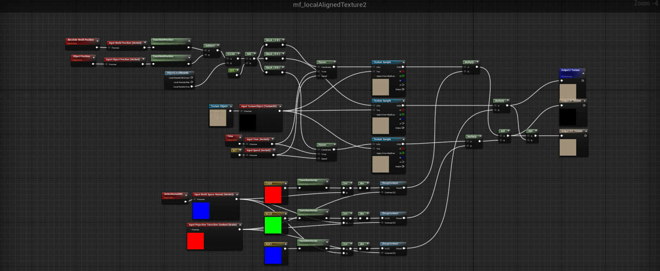The height and width of the screenshot is (271, 660).
Task: Click the Time node output pin
Action: tap(239, 144)
